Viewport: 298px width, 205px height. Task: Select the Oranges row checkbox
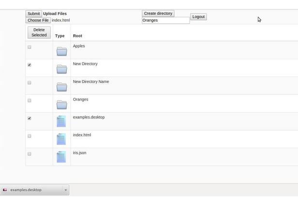pos(29,101)
